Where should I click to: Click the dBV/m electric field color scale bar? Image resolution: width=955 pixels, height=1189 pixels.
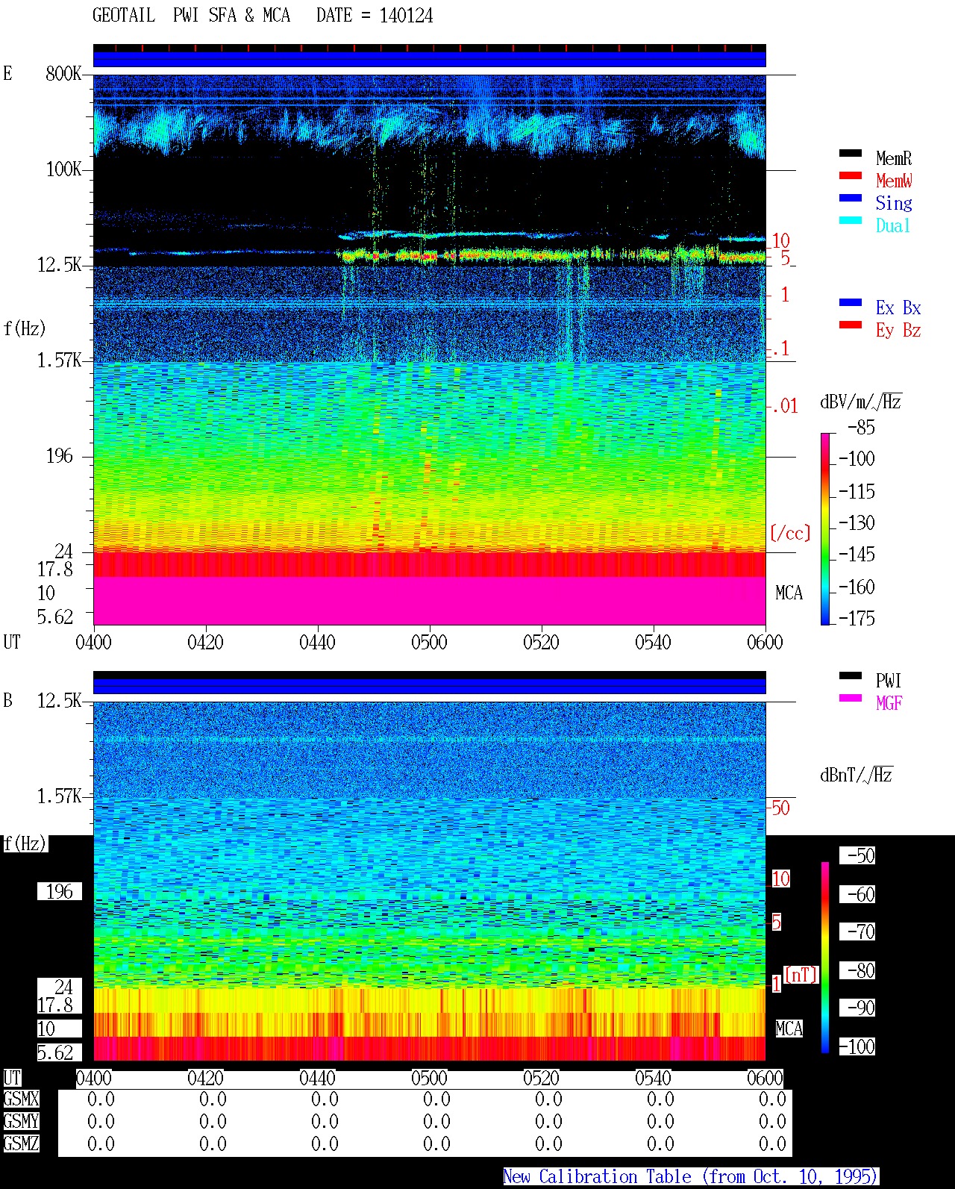(x=825, y=528)
